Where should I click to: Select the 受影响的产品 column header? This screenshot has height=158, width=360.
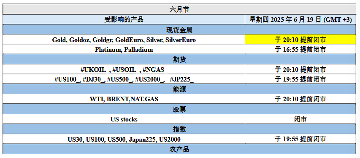(124, 20)
